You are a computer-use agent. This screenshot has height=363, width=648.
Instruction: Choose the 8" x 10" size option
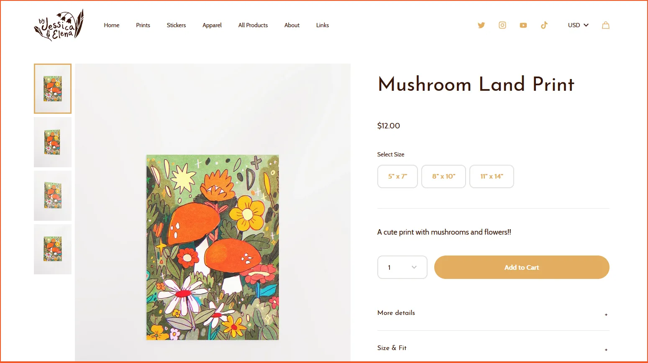point(443,176)
